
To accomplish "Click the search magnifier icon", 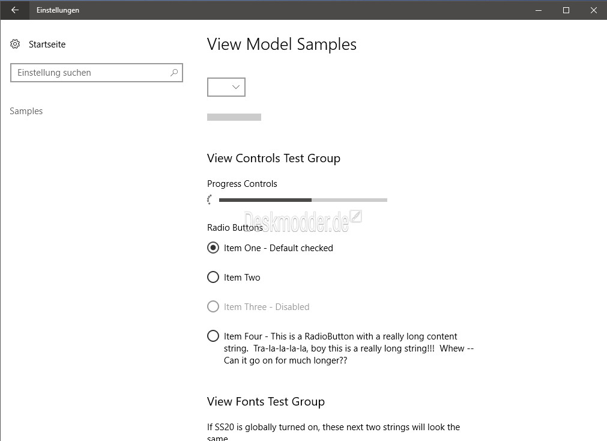I will pyautogui.click(x=174, y=73).
